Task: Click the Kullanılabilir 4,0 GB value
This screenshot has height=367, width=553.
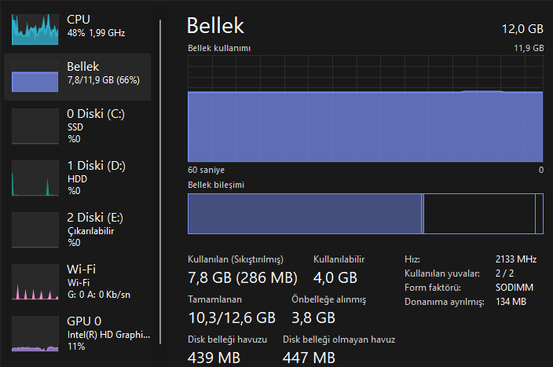Action: (335, 277)
